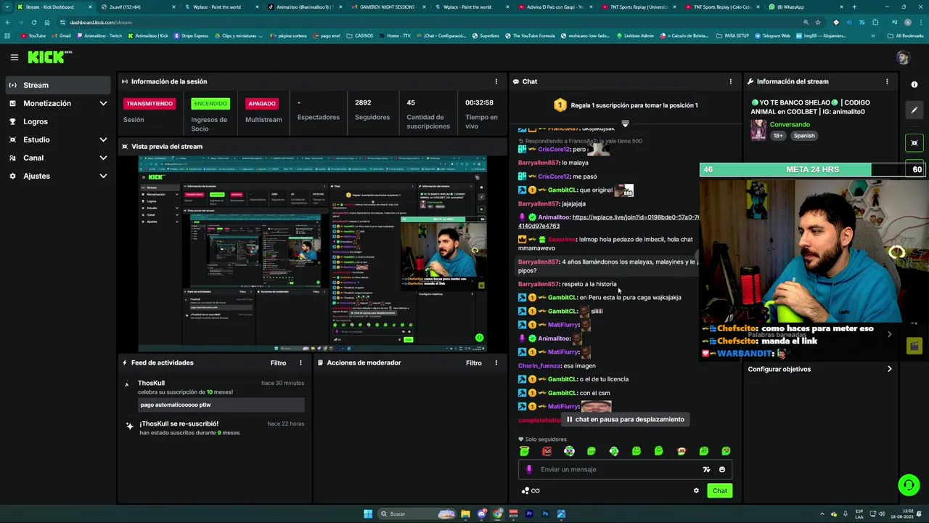Open Información del stream options menu
This screenshot has height=523, width=929.
coord(887,81)
